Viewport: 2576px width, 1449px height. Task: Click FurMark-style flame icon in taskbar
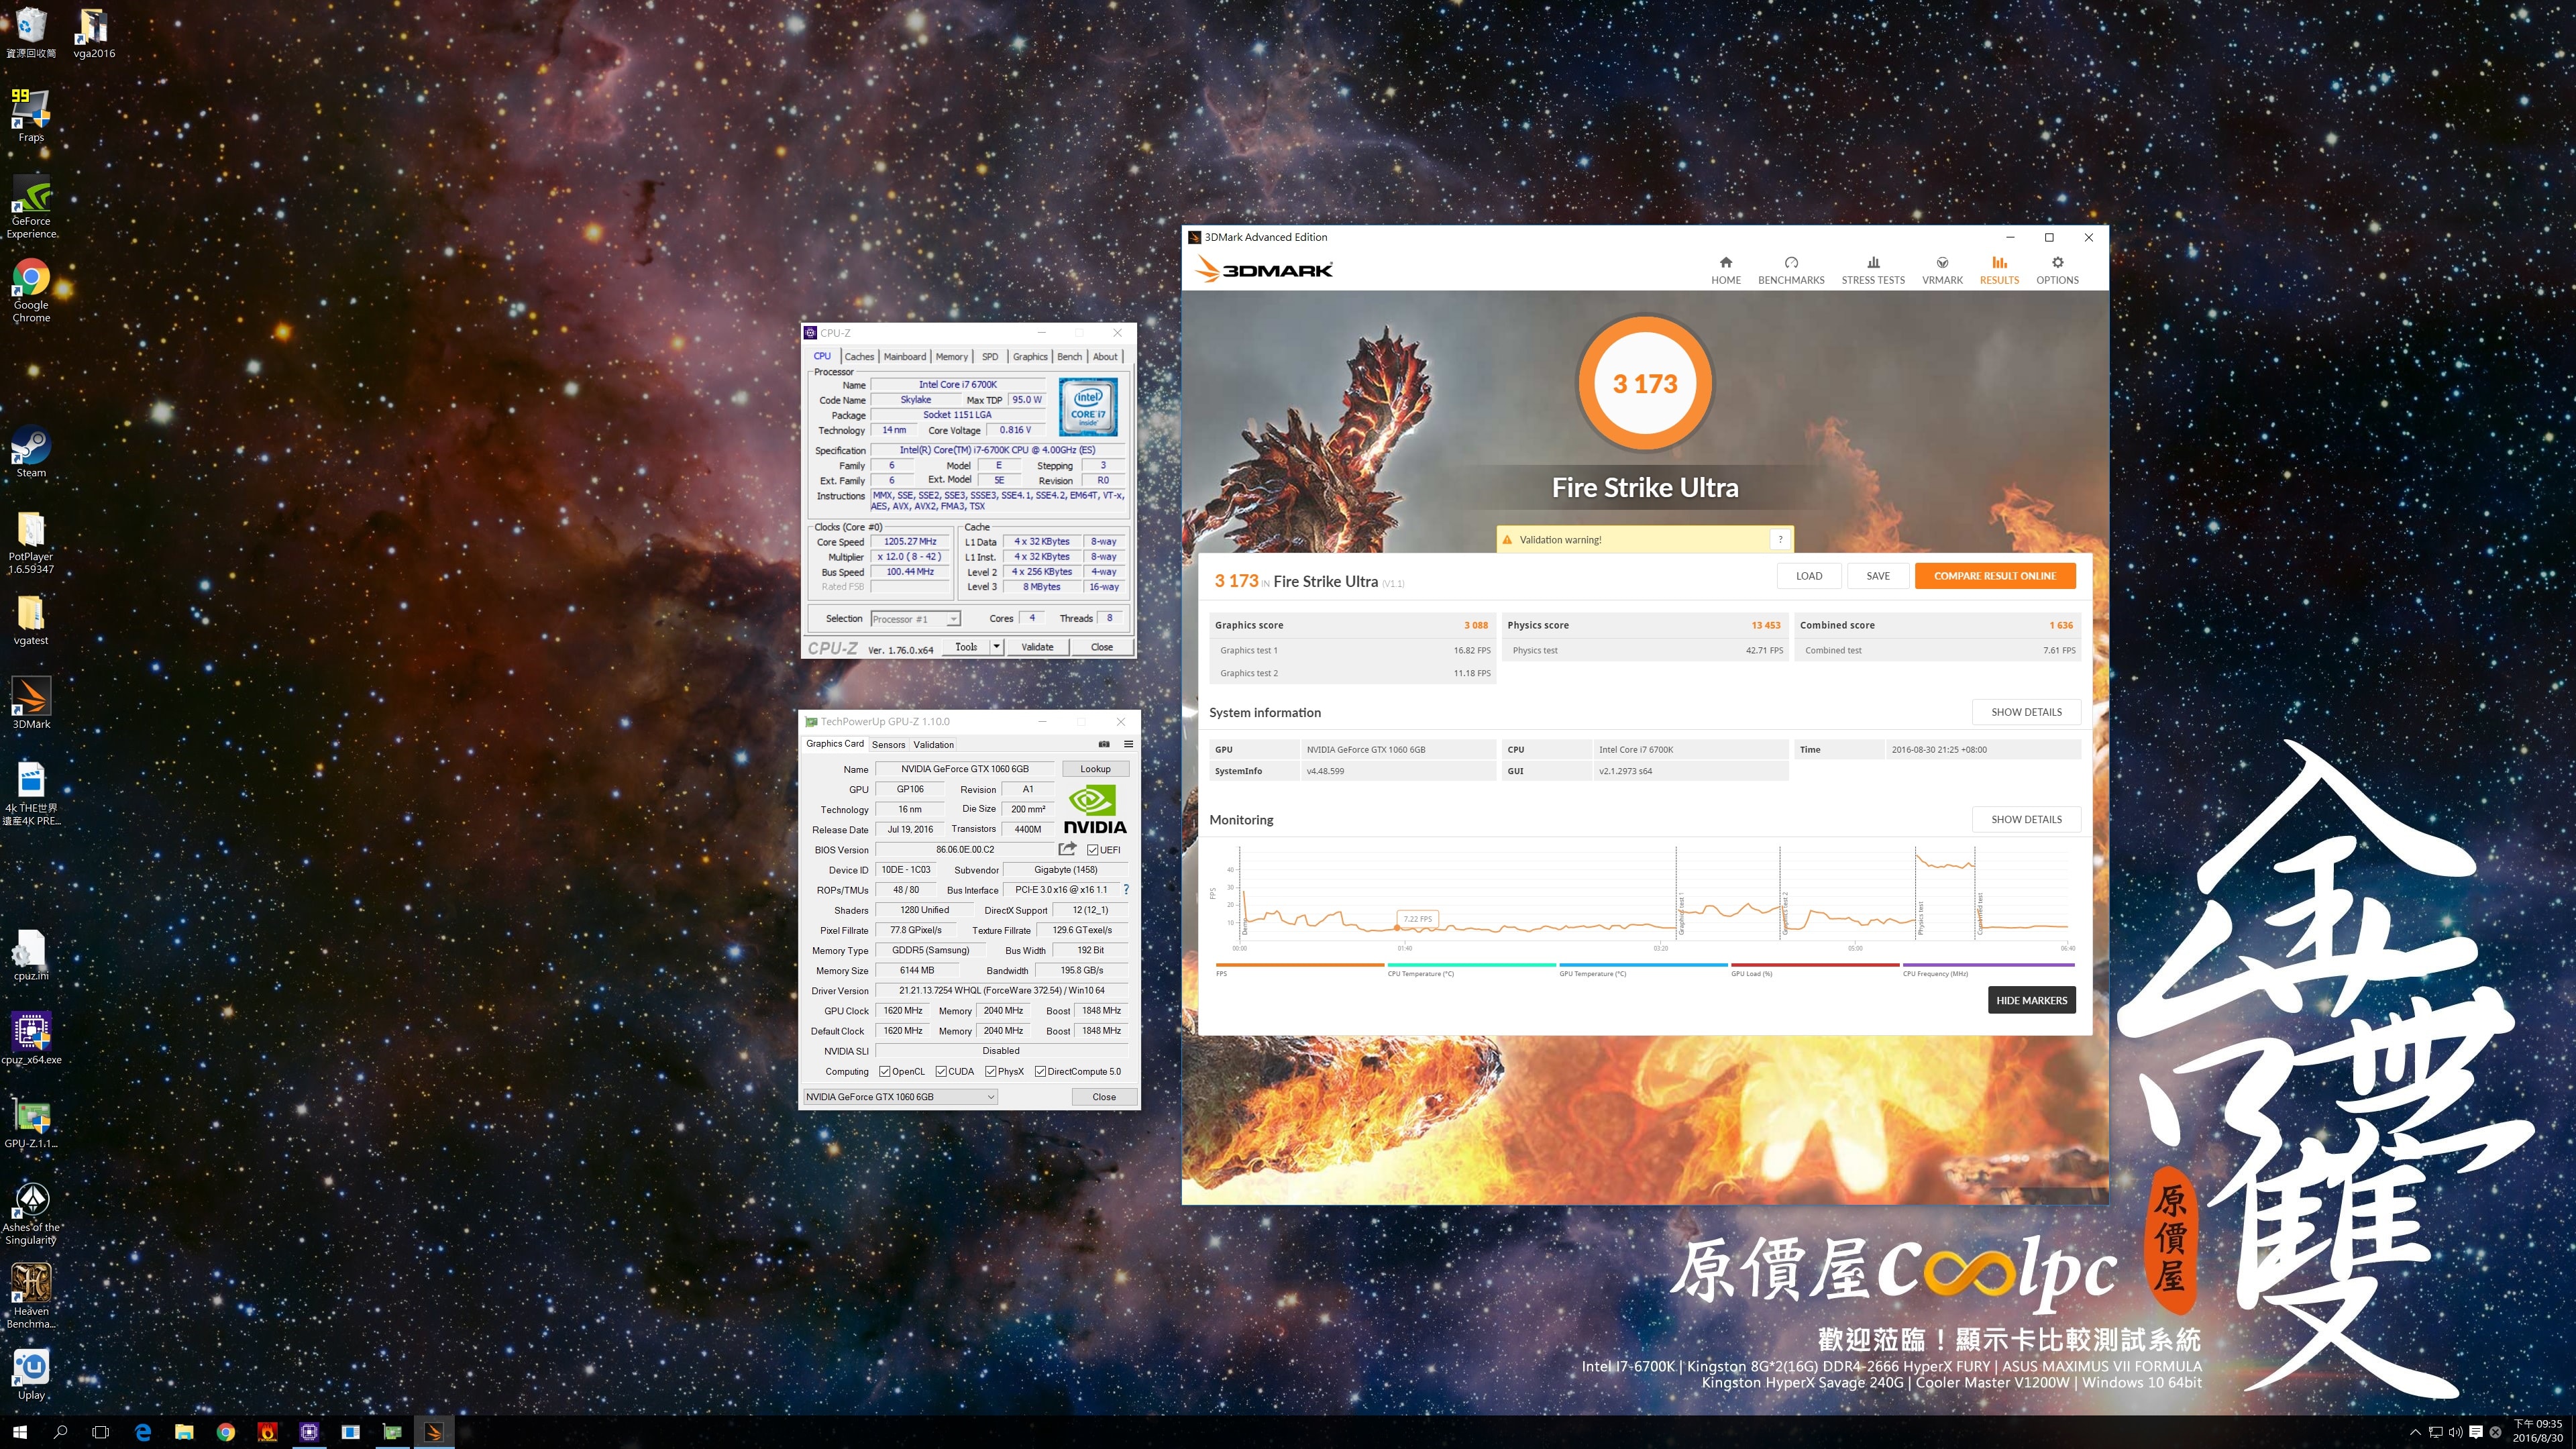pyautogui.click(x=267, y=1432)
